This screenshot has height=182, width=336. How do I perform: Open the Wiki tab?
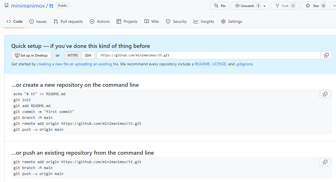coord(152,21)
